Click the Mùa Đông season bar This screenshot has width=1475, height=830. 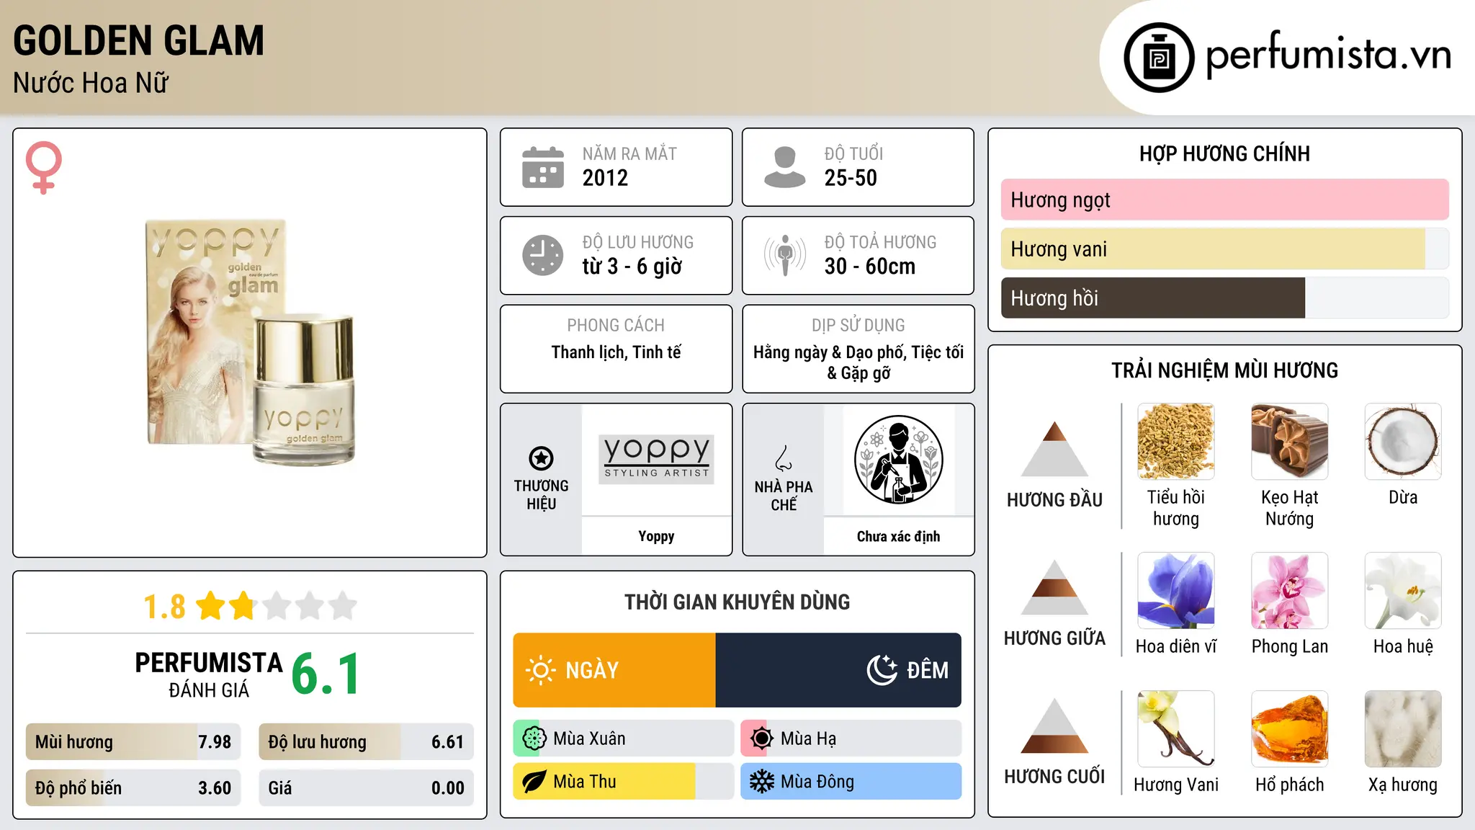click(x=851, y=782)
